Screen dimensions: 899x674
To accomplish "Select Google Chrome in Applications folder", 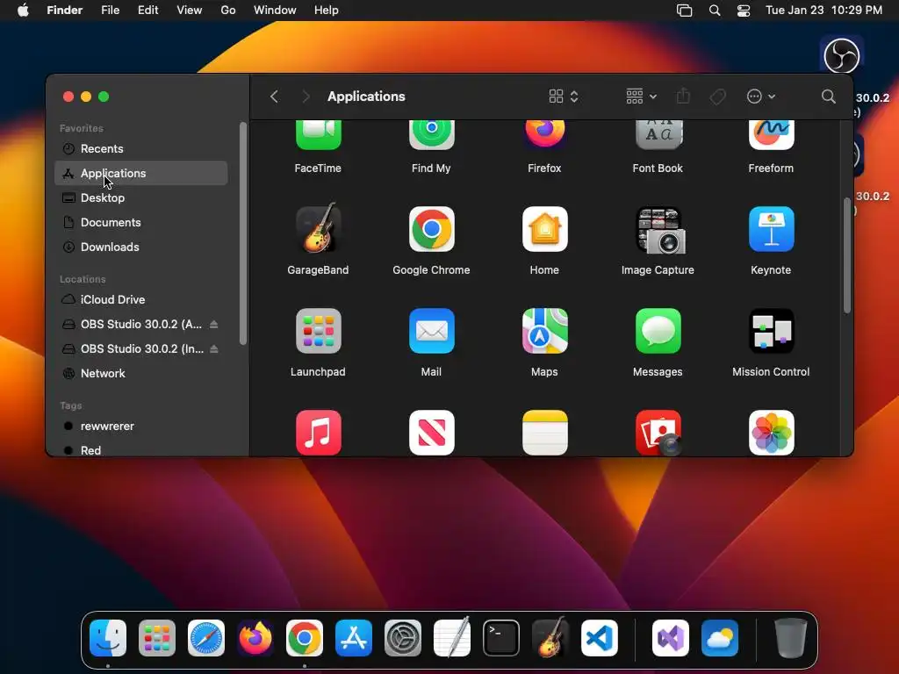I will (431, 229).
